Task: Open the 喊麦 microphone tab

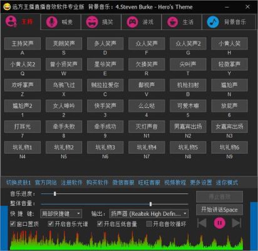Action: click(x=61, y=22)
